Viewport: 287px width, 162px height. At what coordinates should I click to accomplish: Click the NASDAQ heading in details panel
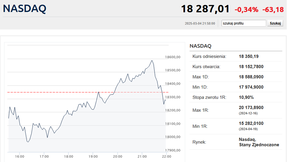pyautogui.click(x=200, y=46)
